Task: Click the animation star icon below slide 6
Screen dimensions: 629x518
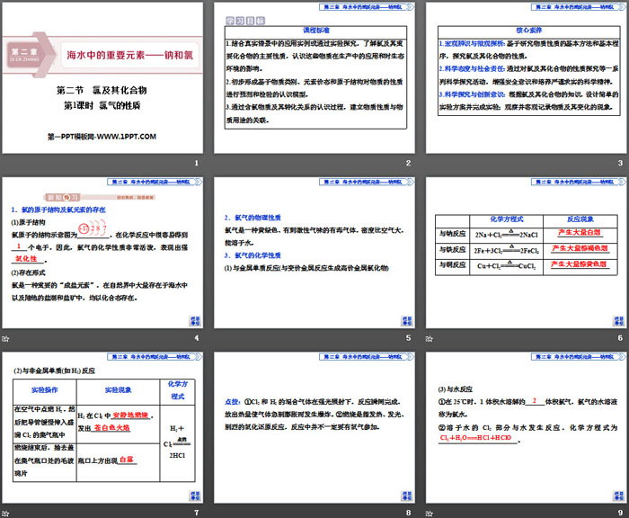Action: (430, 338)
